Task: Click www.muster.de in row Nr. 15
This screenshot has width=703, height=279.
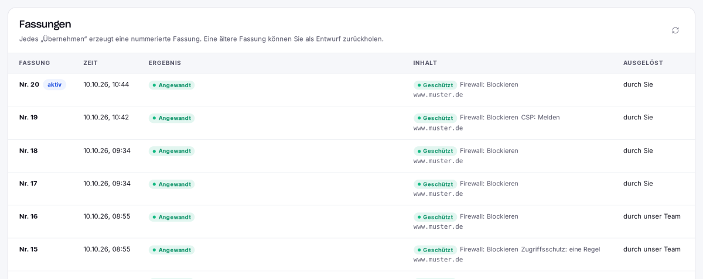Action: (438, 259)
